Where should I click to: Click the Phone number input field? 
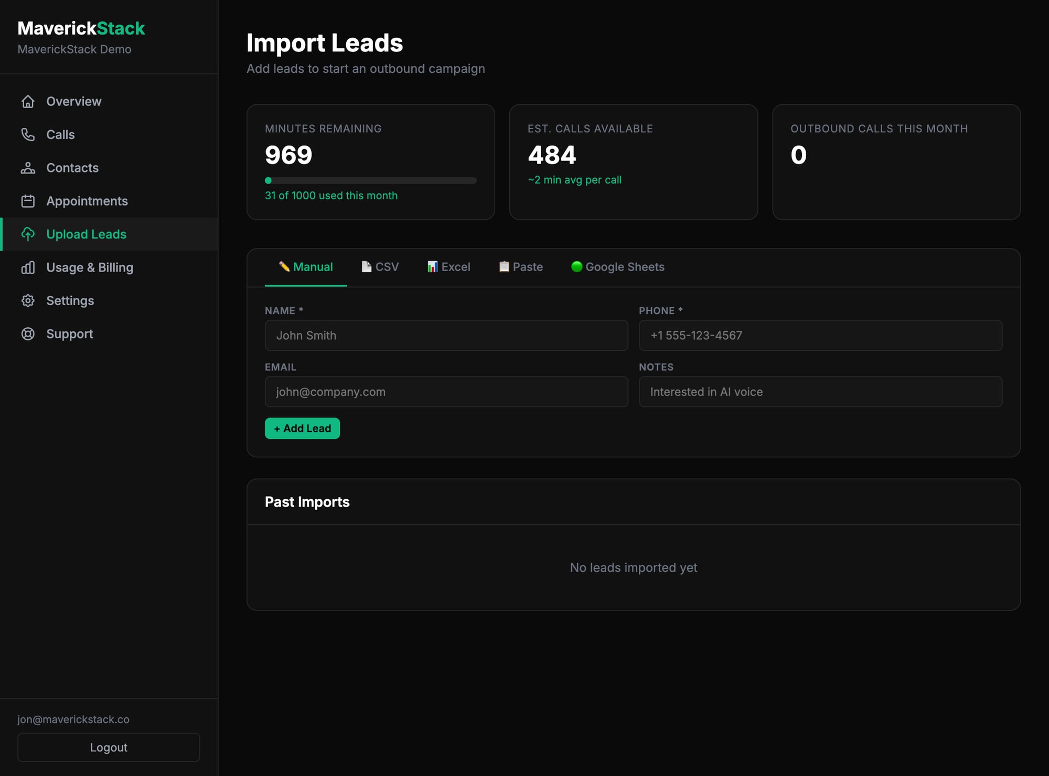click(x=820, y=336)
